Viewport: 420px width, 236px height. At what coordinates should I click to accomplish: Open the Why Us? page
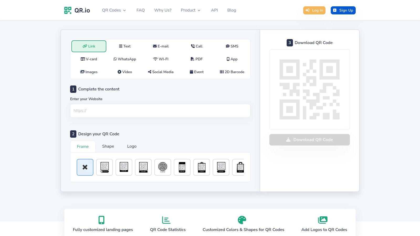[x=163, y=10]
